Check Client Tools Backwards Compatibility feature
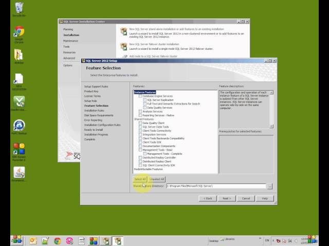The width and height of the screenshot is (329, 246). (140, 138)
